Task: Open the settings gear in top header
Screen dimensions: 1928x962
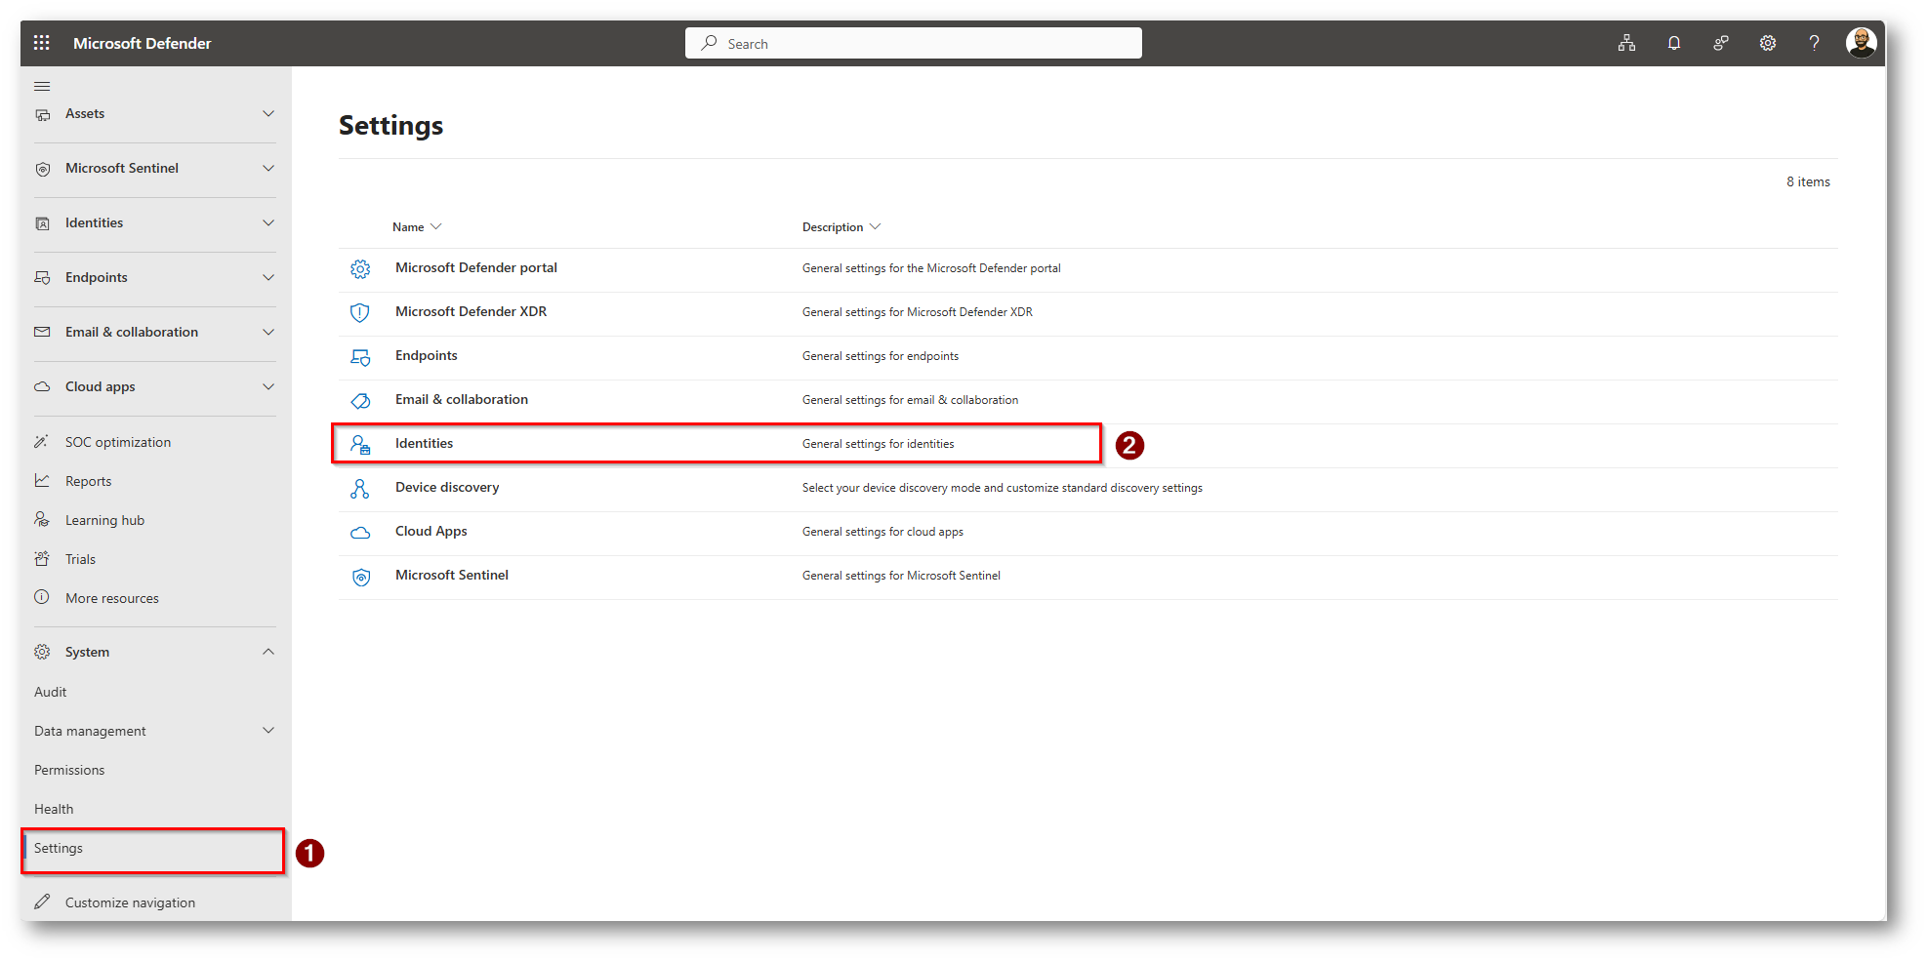Action: pos(1768,43)
